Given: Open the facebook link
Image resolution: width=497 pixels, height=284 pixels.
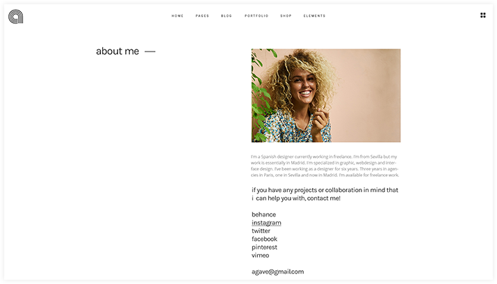Looking at the screenshot, I should coord(264,239).
